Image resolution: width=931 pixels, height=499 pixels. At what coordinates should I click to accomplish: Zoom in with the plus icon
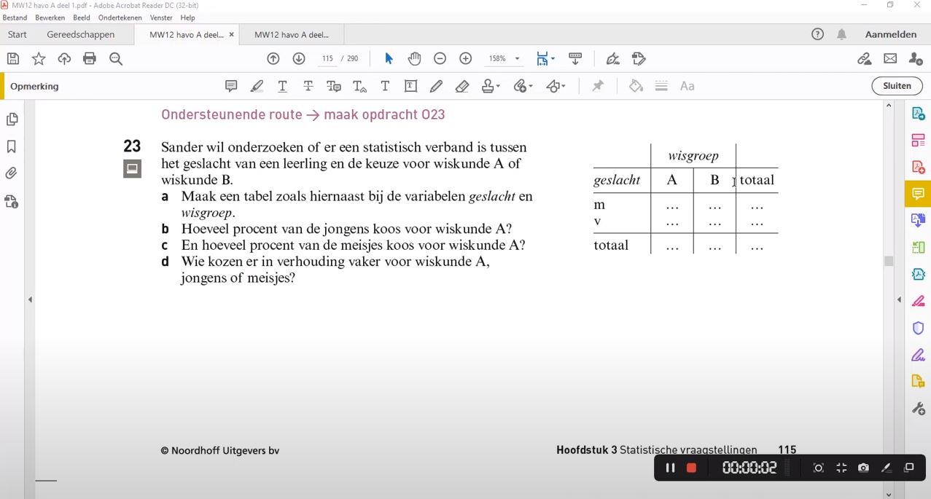click(466, 59)
